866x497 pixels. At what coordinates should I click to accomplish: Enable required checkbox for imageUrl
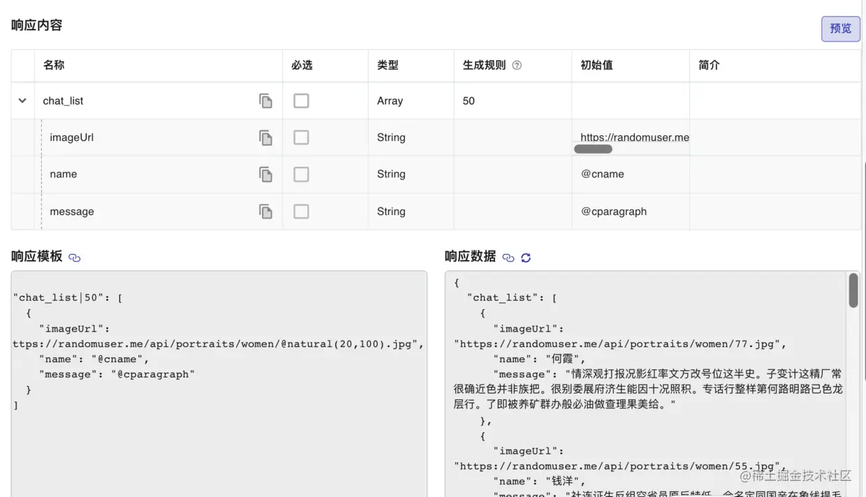click(301, 138)
